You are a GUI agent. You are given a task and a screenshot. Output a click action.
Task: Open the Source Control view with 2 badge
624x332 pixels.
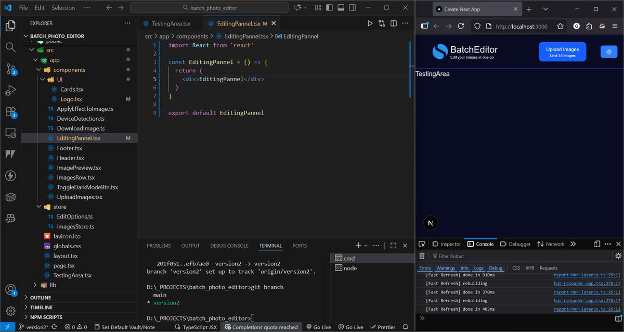10,69
